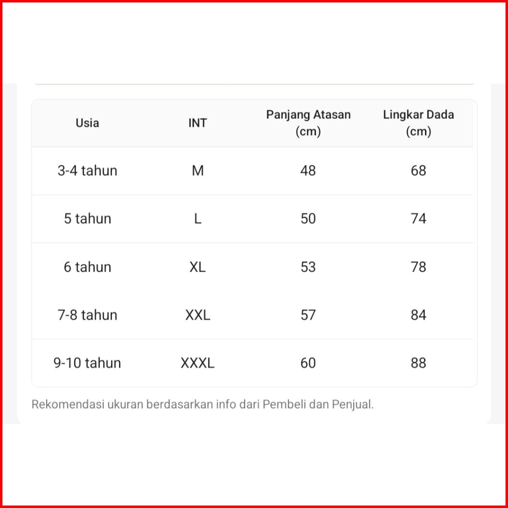Click the L size cell
The height and width of the screenshot is (508, 508).
coord(198,219)
